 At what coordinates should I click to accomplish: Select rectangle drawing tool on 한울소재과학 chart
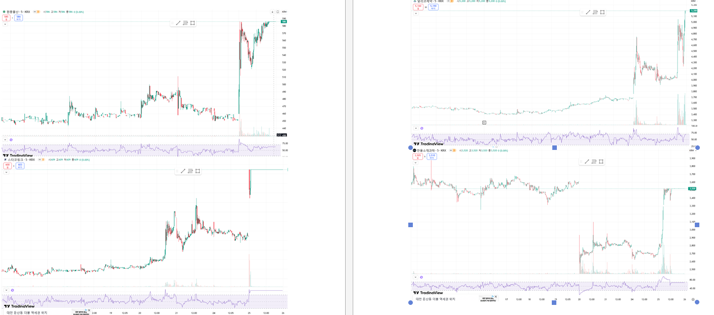[x=601, y=162]
